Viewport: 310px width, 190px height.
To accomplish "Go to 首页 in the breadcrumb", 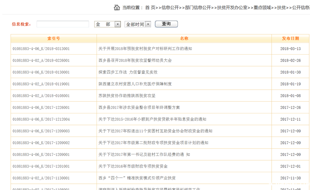I will point(150,7).
